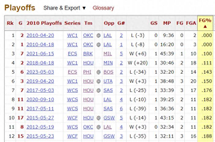The height and width of the screenshot is (142, 215).
Task: Sort by the FGA column header
Action: [191, 23]
